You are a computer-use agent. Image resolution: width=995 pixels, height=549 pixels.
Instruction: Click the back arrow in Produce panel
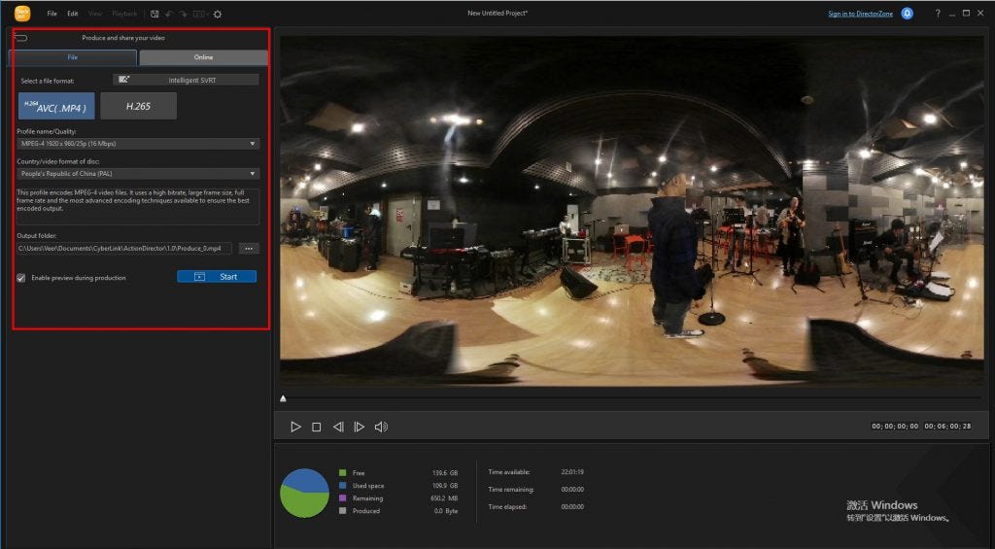(x=21, y=38)
